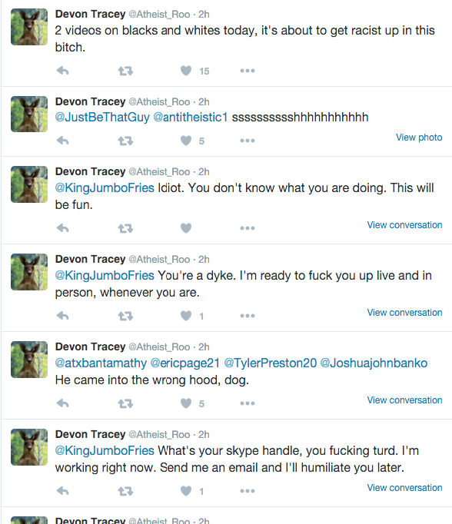Viewport: 452px width, 524px height.
Task: Like the tweet with 15 likes
Action: tap(186, 71)
